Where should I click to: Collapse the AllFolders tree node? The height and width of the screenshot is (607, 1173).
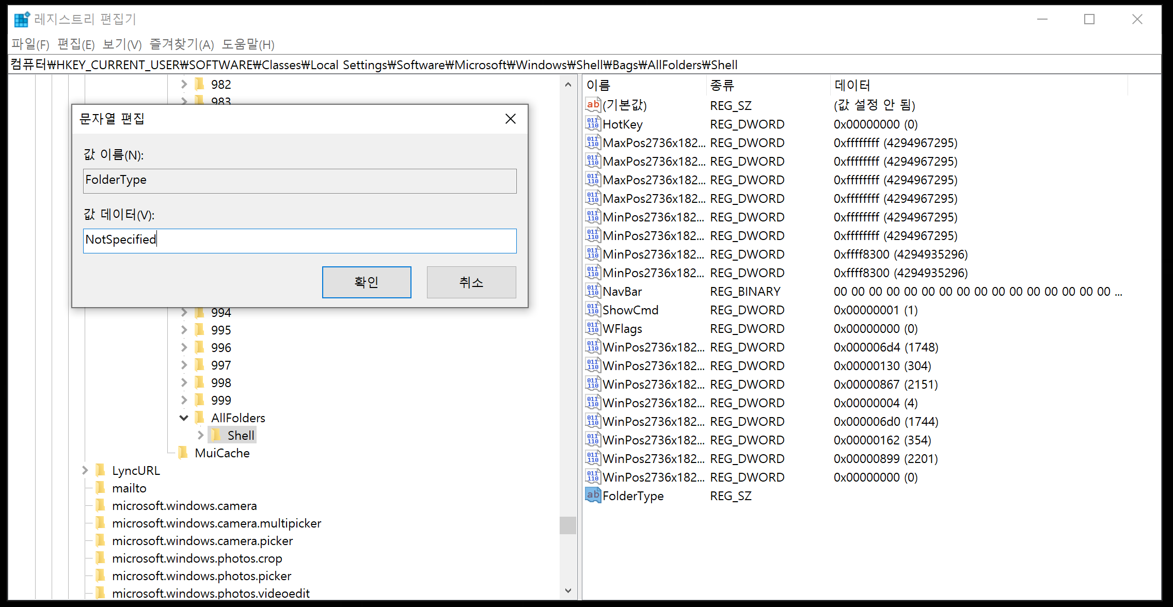(184, 418)
